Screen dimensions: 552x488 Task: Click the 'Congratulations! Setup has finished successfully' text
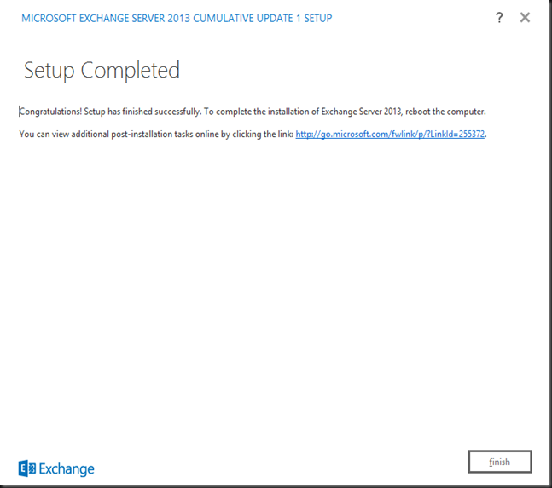click(110, 112)
